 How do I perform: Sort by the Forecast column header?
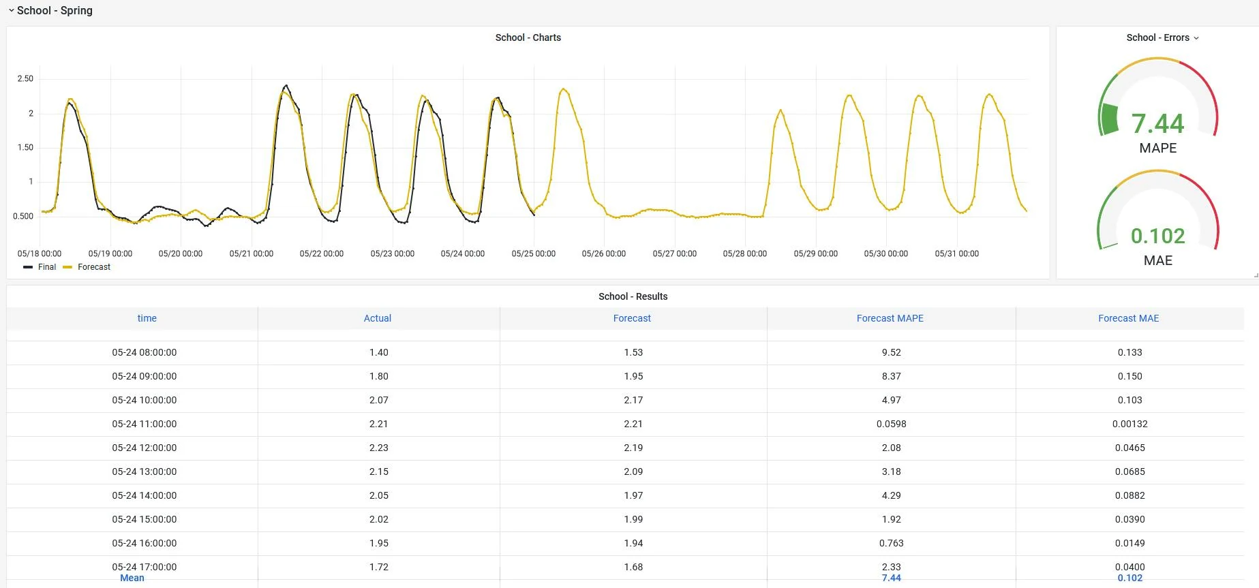[x=632, y=318]
